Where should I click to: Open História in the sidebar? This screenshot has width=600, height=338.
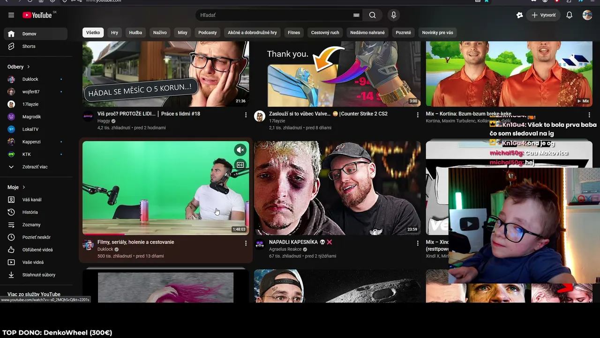[x=36, y=212]
